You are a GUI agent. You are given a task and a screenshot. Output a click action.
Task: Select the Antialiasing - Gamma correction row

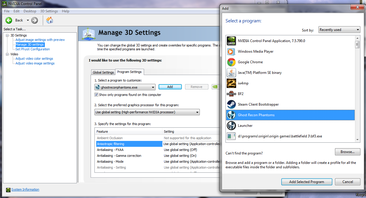coord(158,156)
